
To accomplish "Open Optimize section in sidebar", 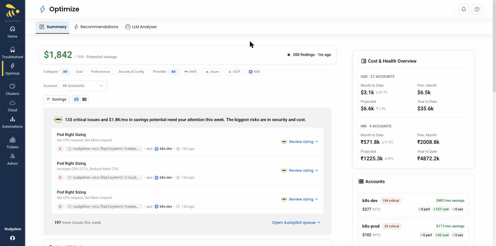I will pos(12,69).
